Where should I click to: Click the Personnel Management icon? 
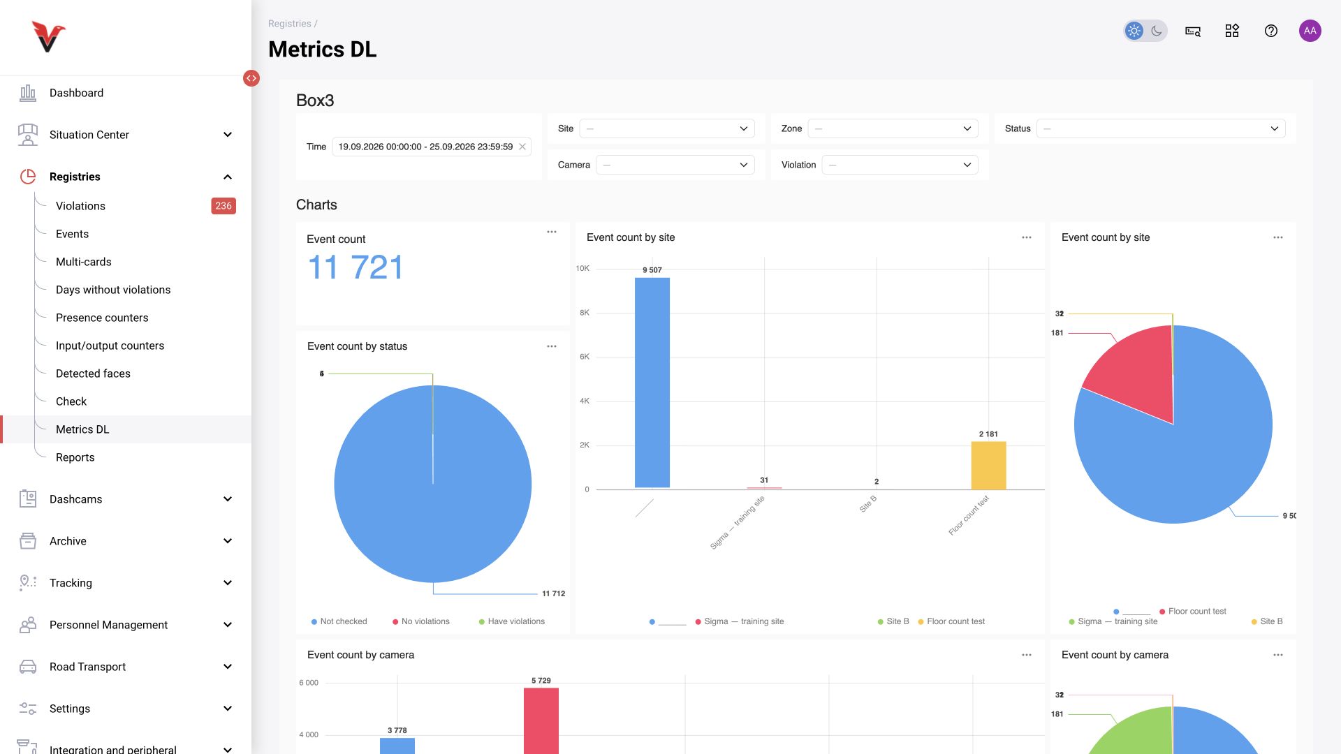27,624
